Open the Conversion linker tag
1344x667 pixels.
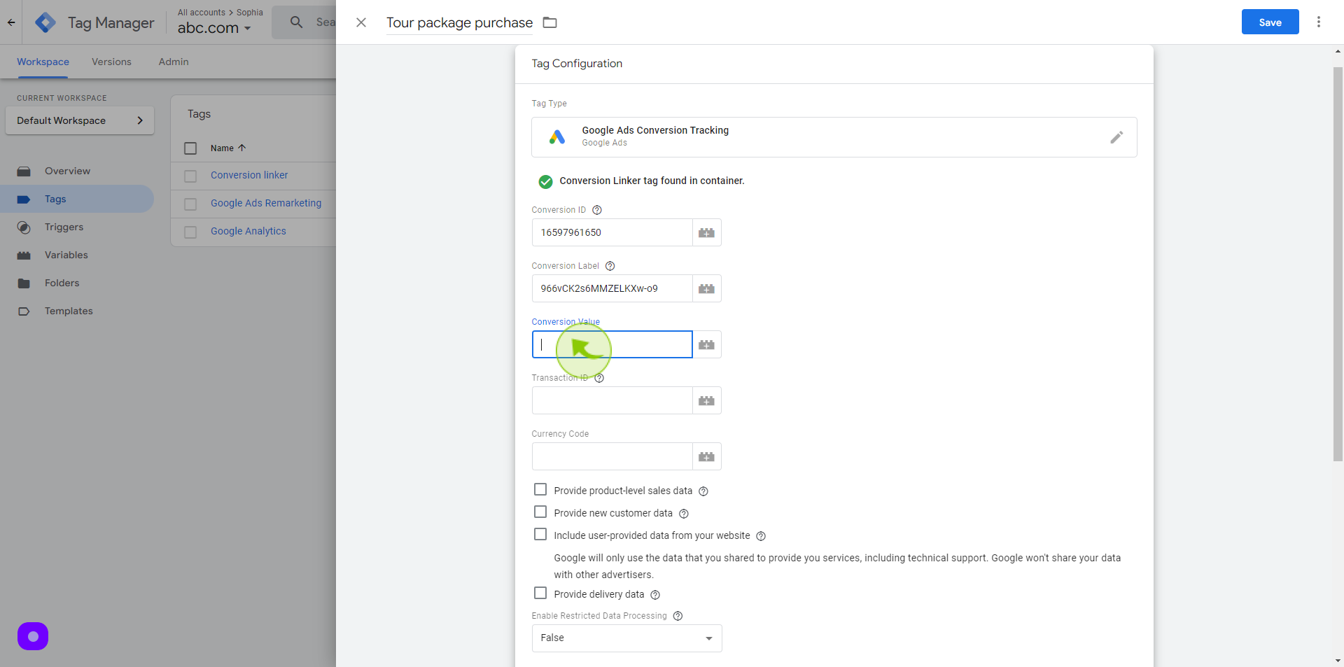(249, 175)
